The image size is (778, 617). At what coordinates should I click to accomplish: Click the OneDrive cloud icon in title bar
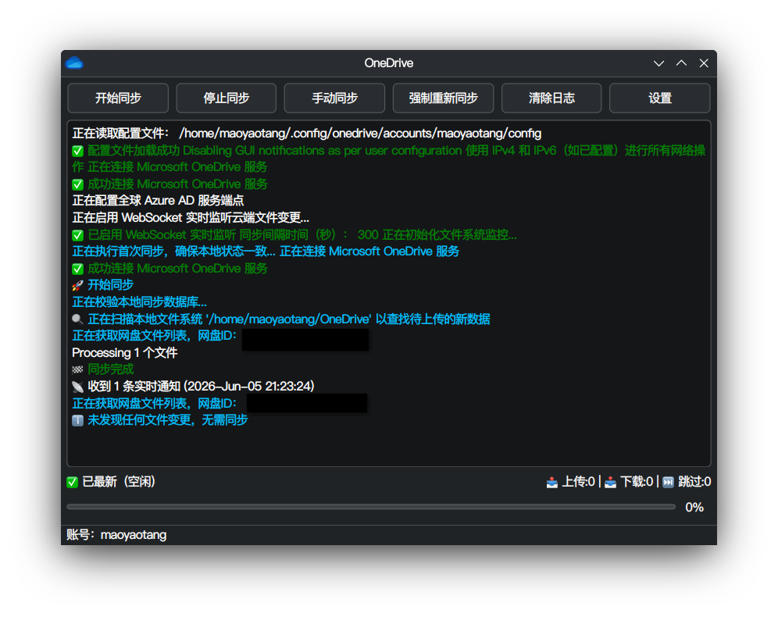pyautogui.click(x=74, y=63)
